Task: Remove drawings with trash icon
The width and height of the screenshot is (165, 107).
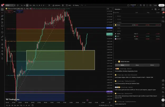Action: pyautogui.click(x=2, y=59)
